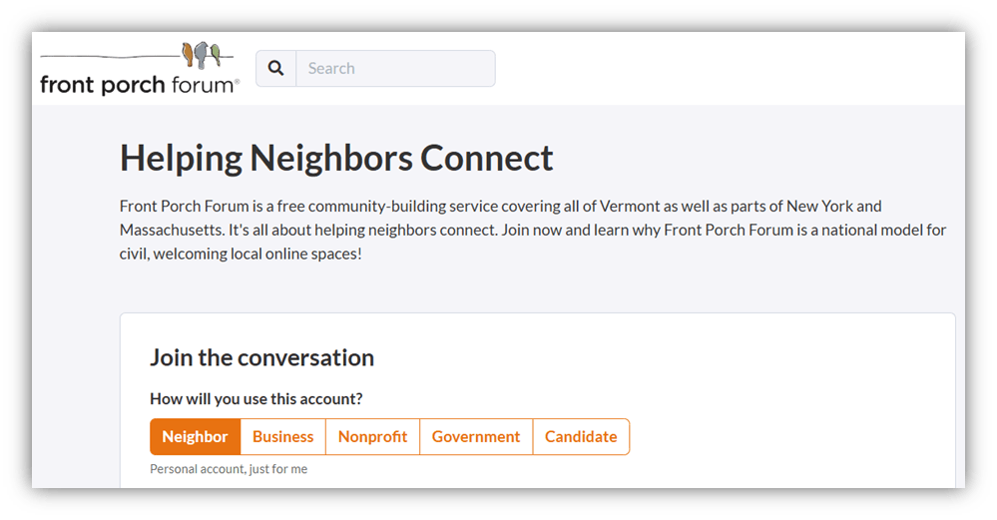Switch to the Nonprofit account type
The width and height of the screenshot is (997, 520).
tap(372, 437)
